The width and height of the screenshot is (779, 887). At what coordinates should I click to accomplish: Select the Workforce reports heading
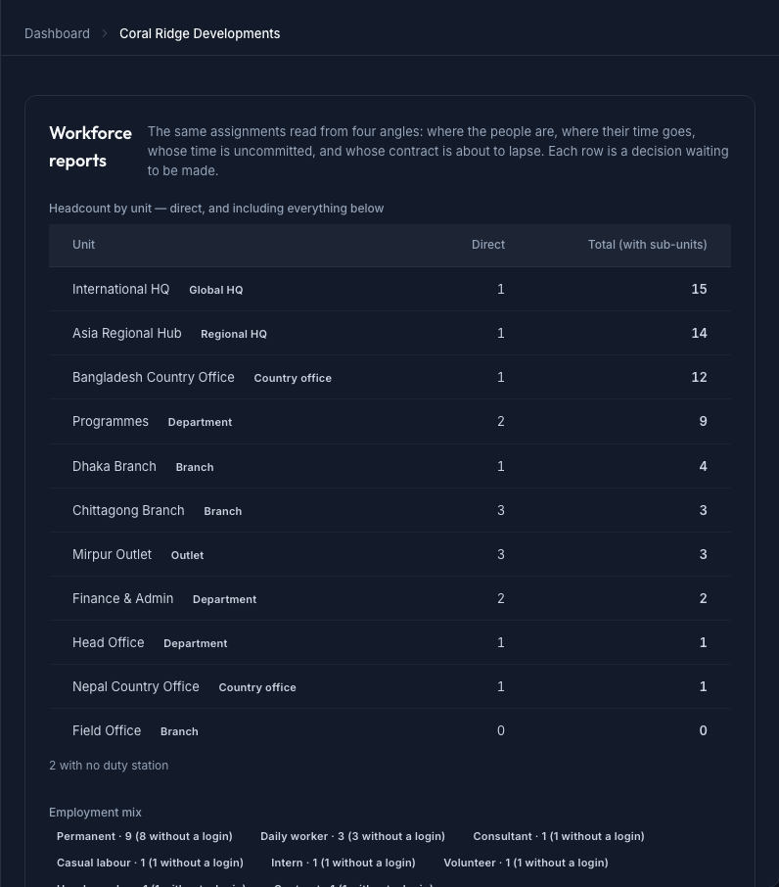pyautogui.click(x=90, y=147)
